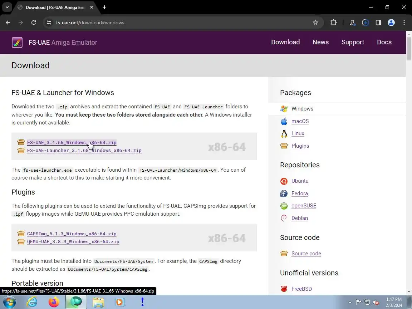Reload the page with refresh icon
This screenshot has width=412, height=309.
[34, 23]
